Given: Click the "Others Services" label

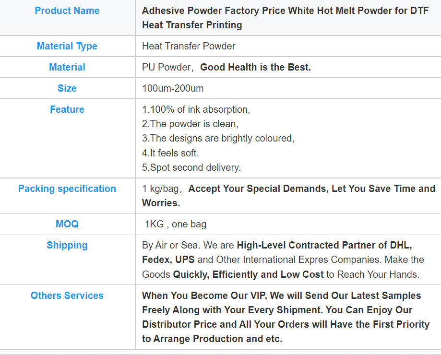Looking at the screenshot, I should (67, 296).
